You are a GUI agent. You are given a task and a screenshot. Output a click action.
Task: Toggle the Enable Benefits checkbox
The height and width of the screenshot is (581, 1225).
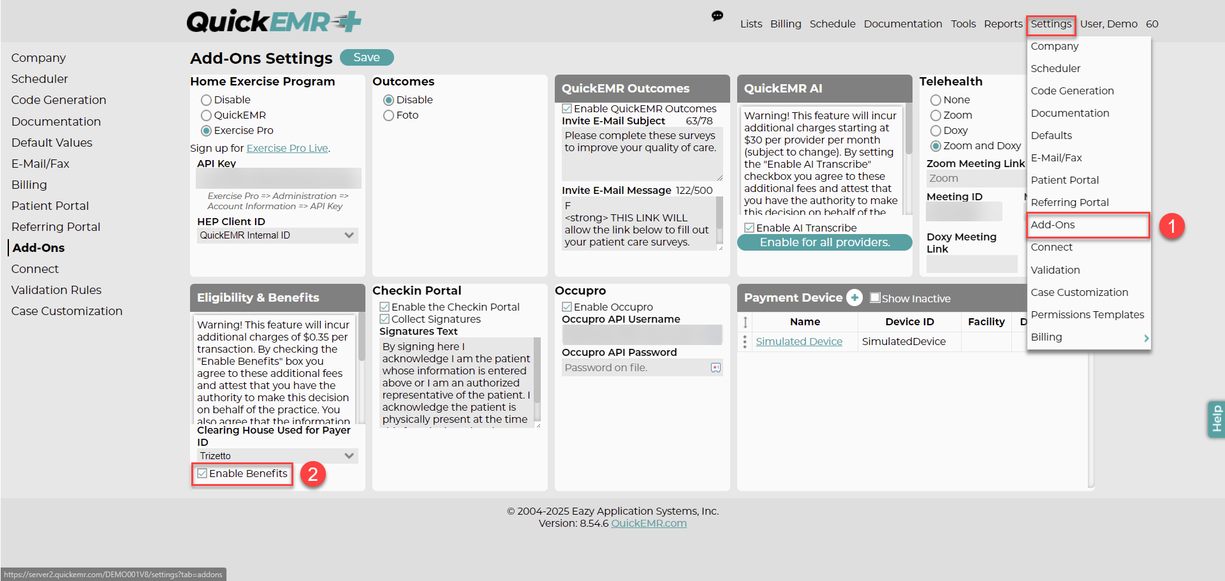[202, 473]
